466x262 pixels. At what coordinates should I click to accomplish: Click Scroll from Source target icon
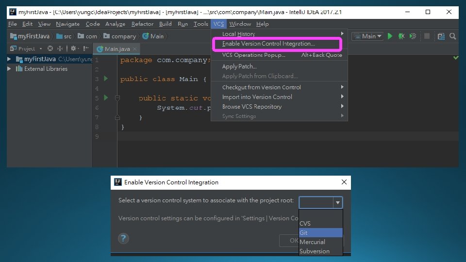50,49
